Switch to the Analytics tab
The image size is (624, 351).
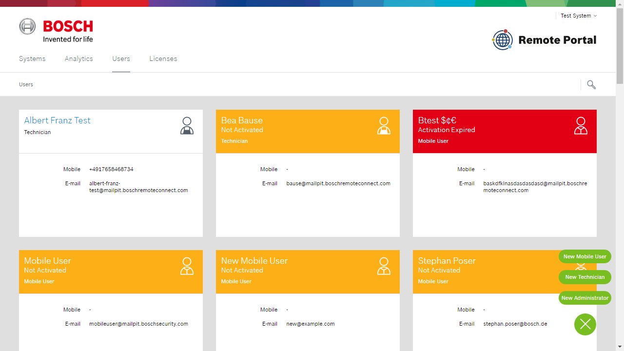[x=79, y=58]
